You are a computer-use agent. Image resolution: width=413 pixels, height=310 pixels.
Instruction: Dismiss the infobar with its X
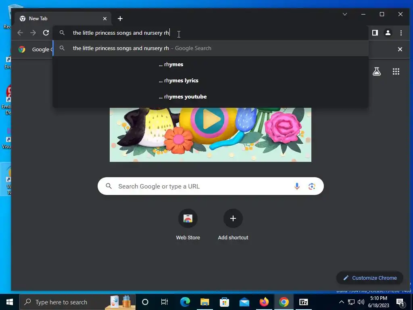click(400, 49)
